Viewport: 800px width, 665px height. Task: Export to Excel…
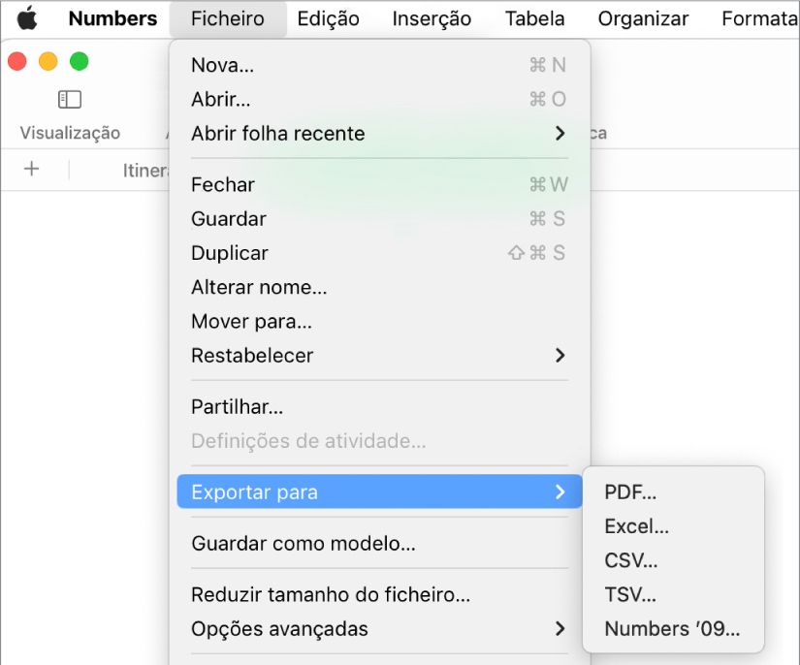point(674,526)
